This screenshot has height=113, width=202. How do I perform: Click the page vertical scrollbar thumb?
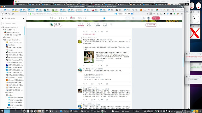coord(183,62)
